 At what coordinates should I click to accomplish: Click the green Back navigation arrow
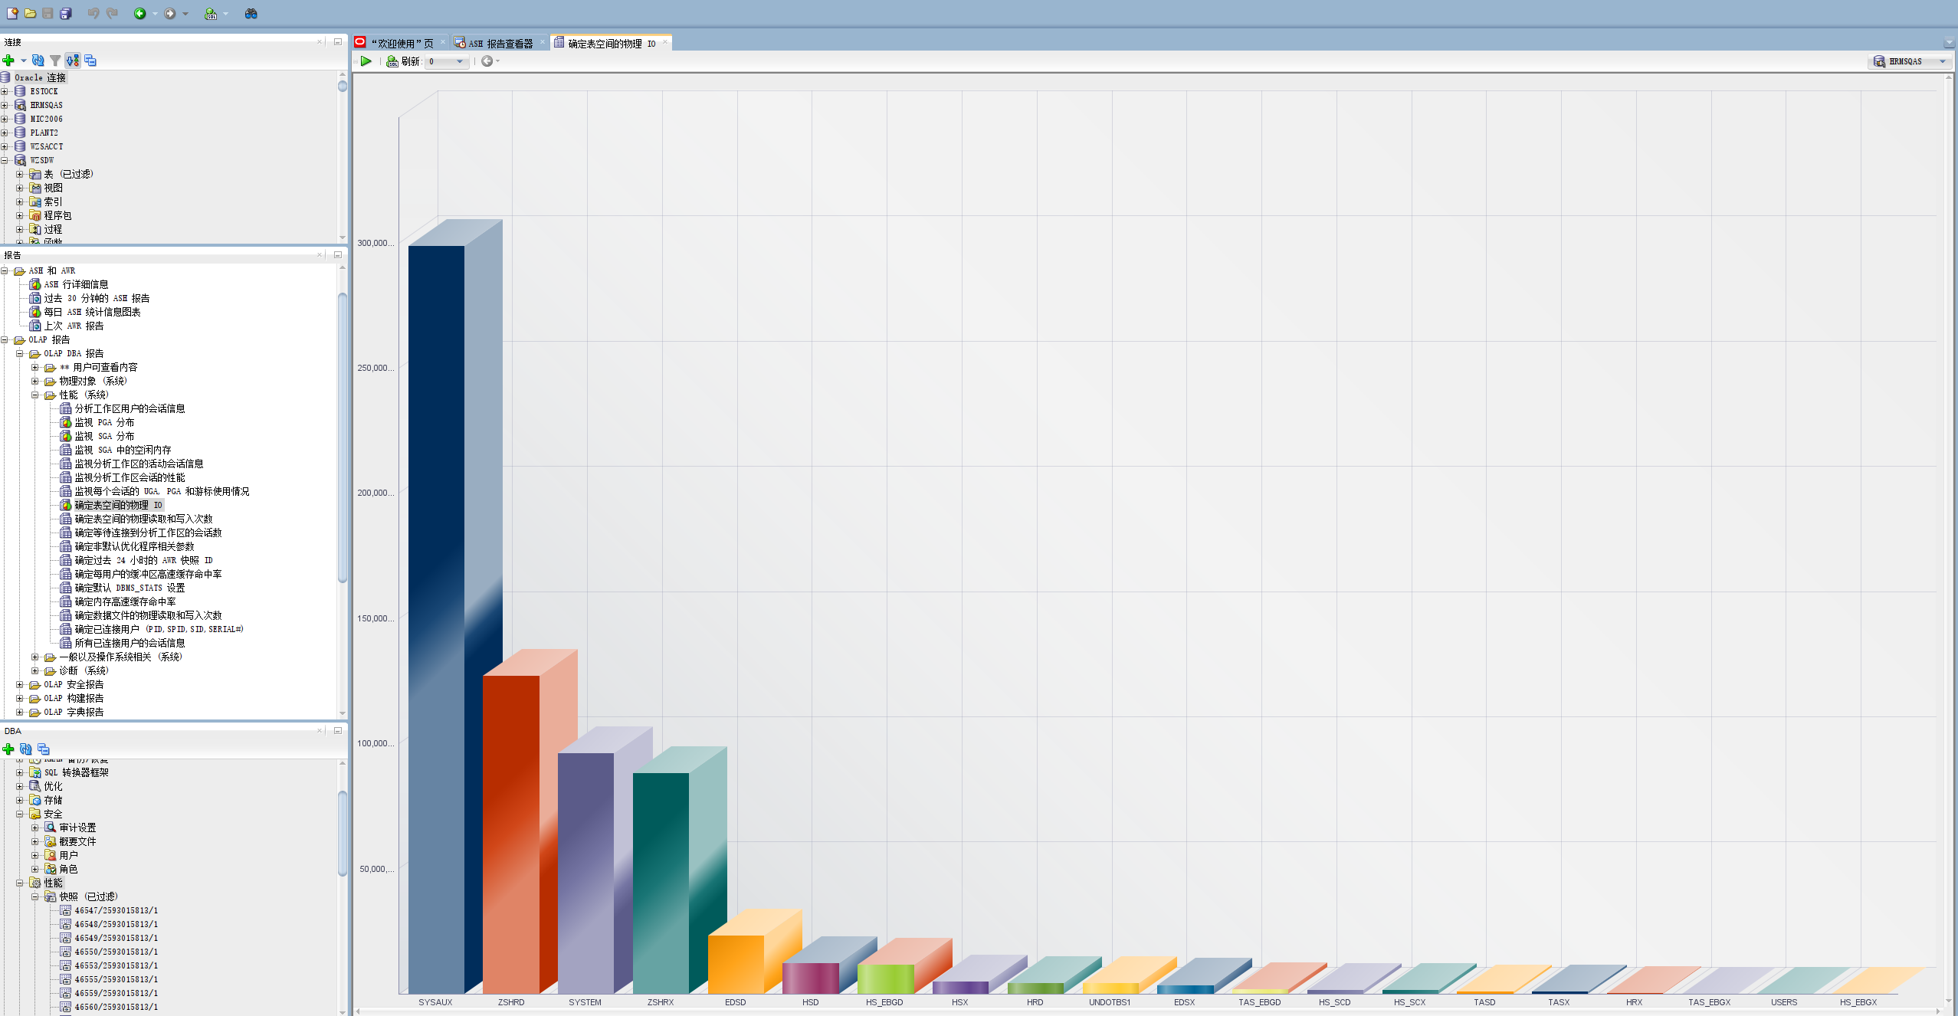139,13
